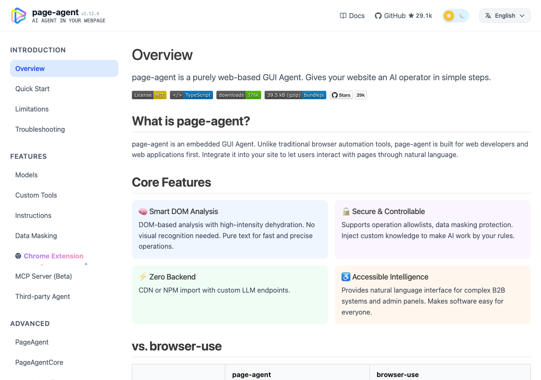The image size is (541, 380).
Task: Click the Zero Backend card
Action: (x=230, y=295)
